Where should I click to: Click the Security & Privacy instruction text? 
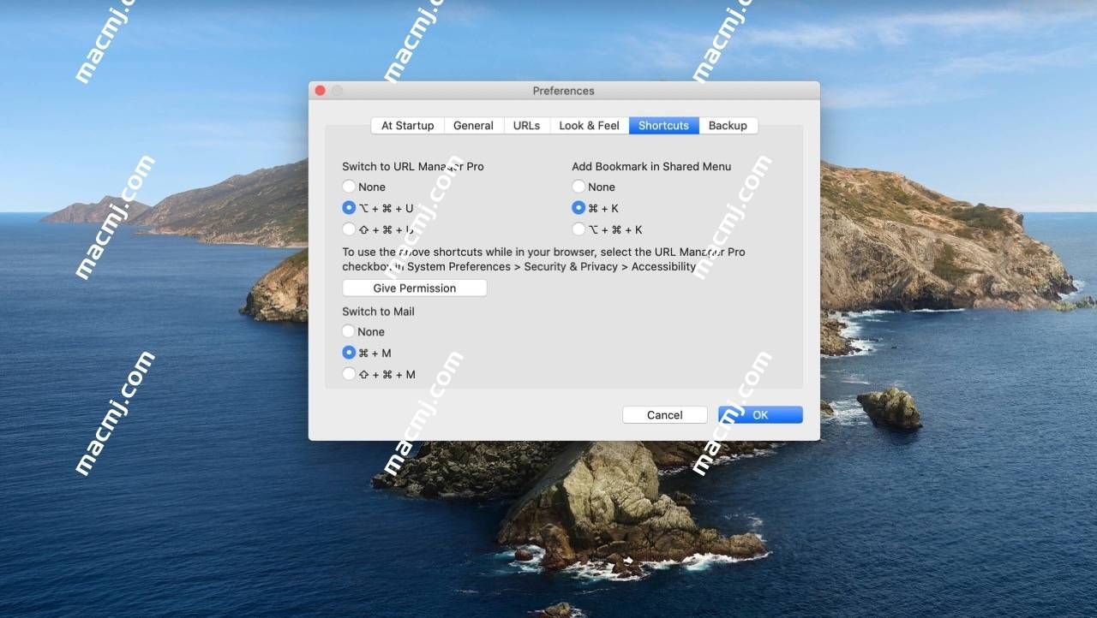(544, 259)
